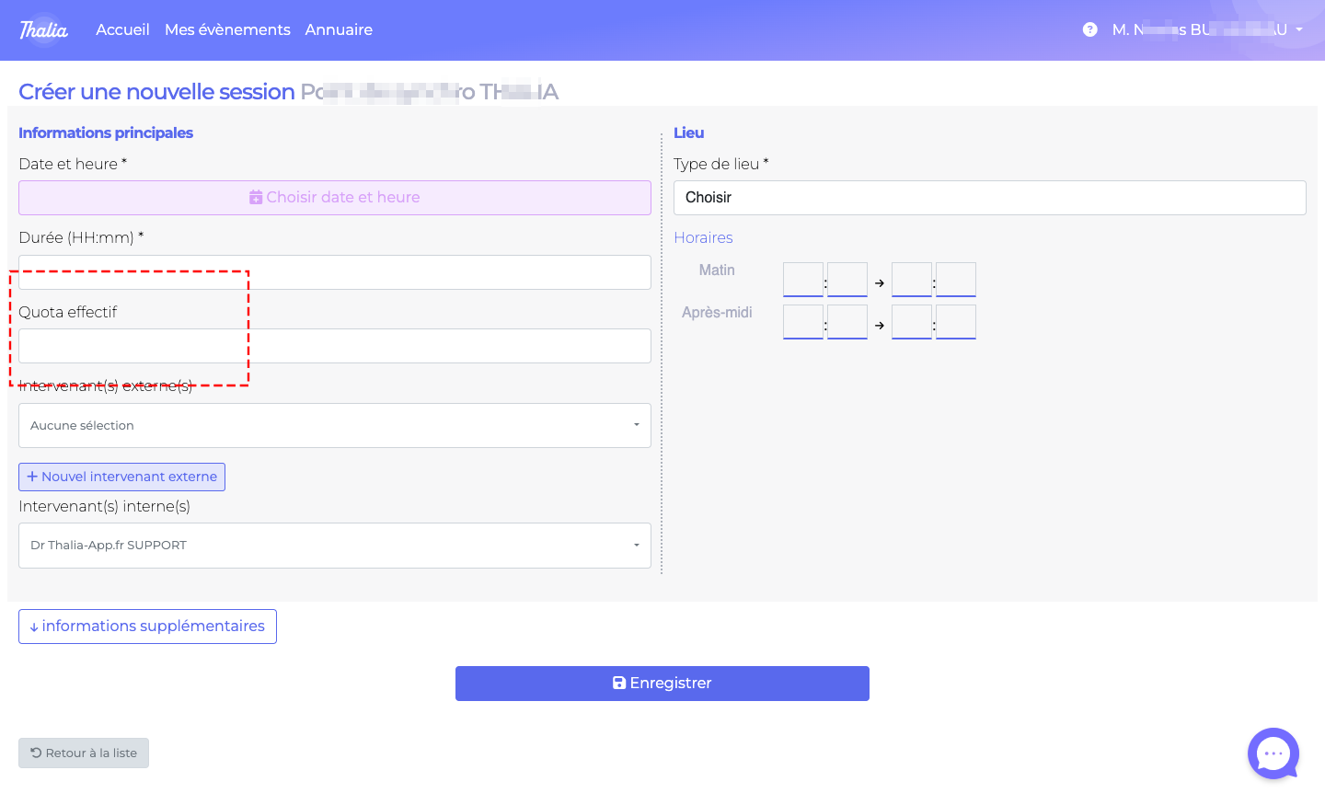Open the chat support bubble

click(1273, 753)
